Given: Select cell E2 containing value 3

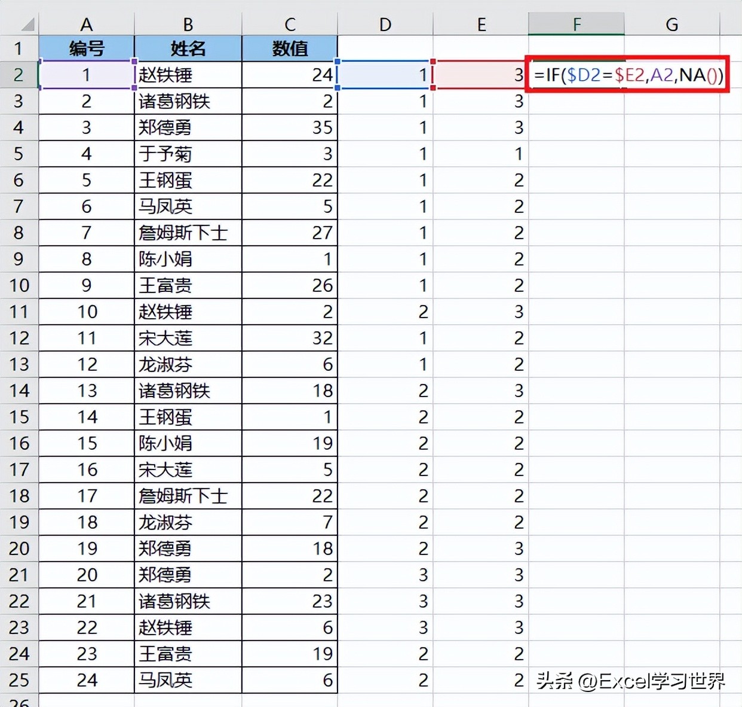Looking at the screenshot, I should (x=481, y=75).
